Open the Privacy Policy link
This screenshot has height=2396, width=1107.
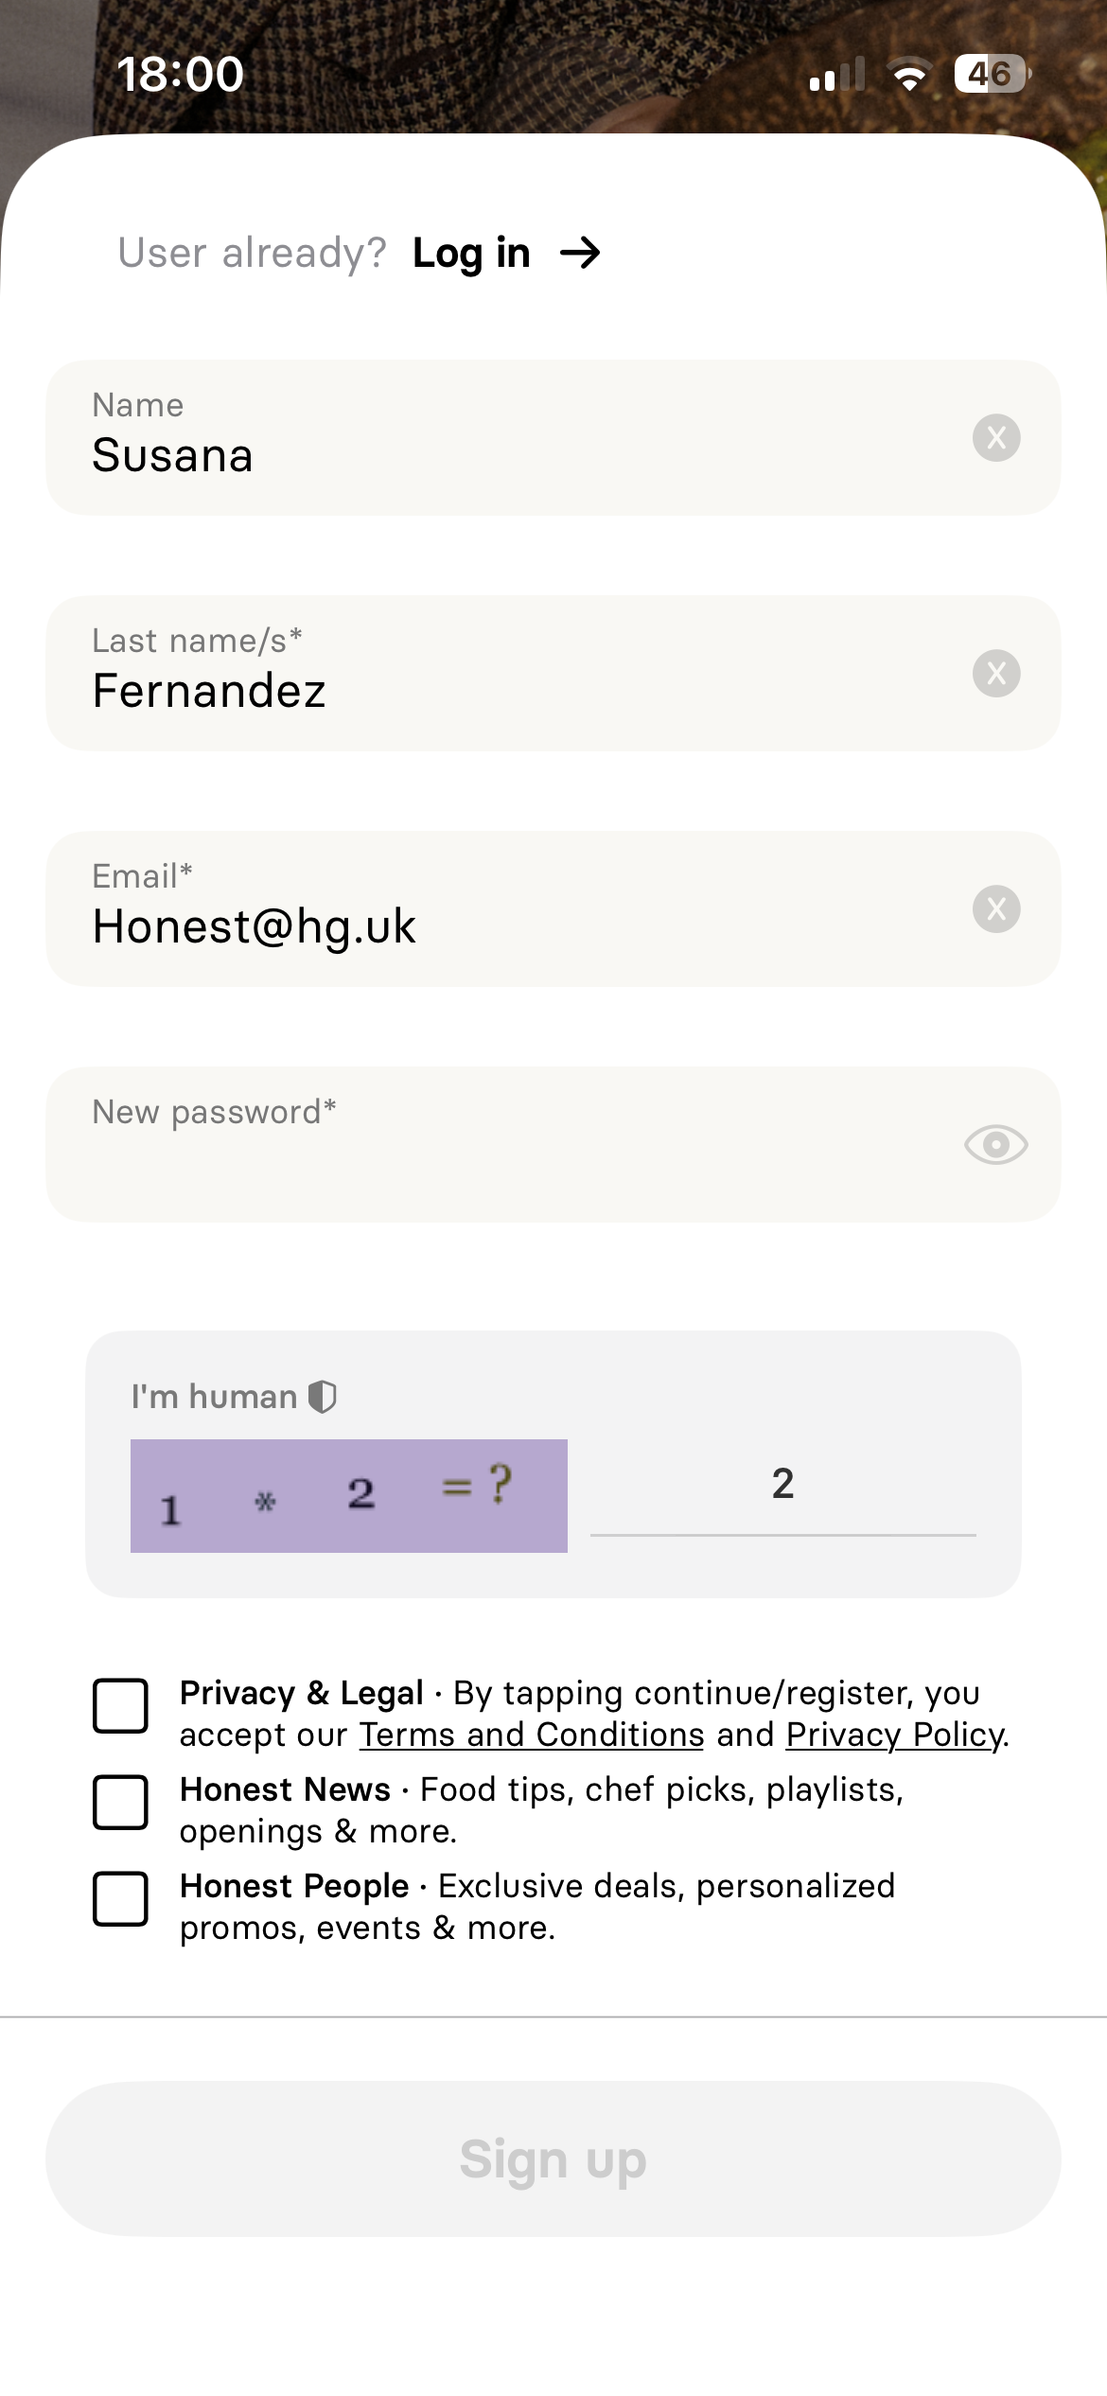[895, 1735]
